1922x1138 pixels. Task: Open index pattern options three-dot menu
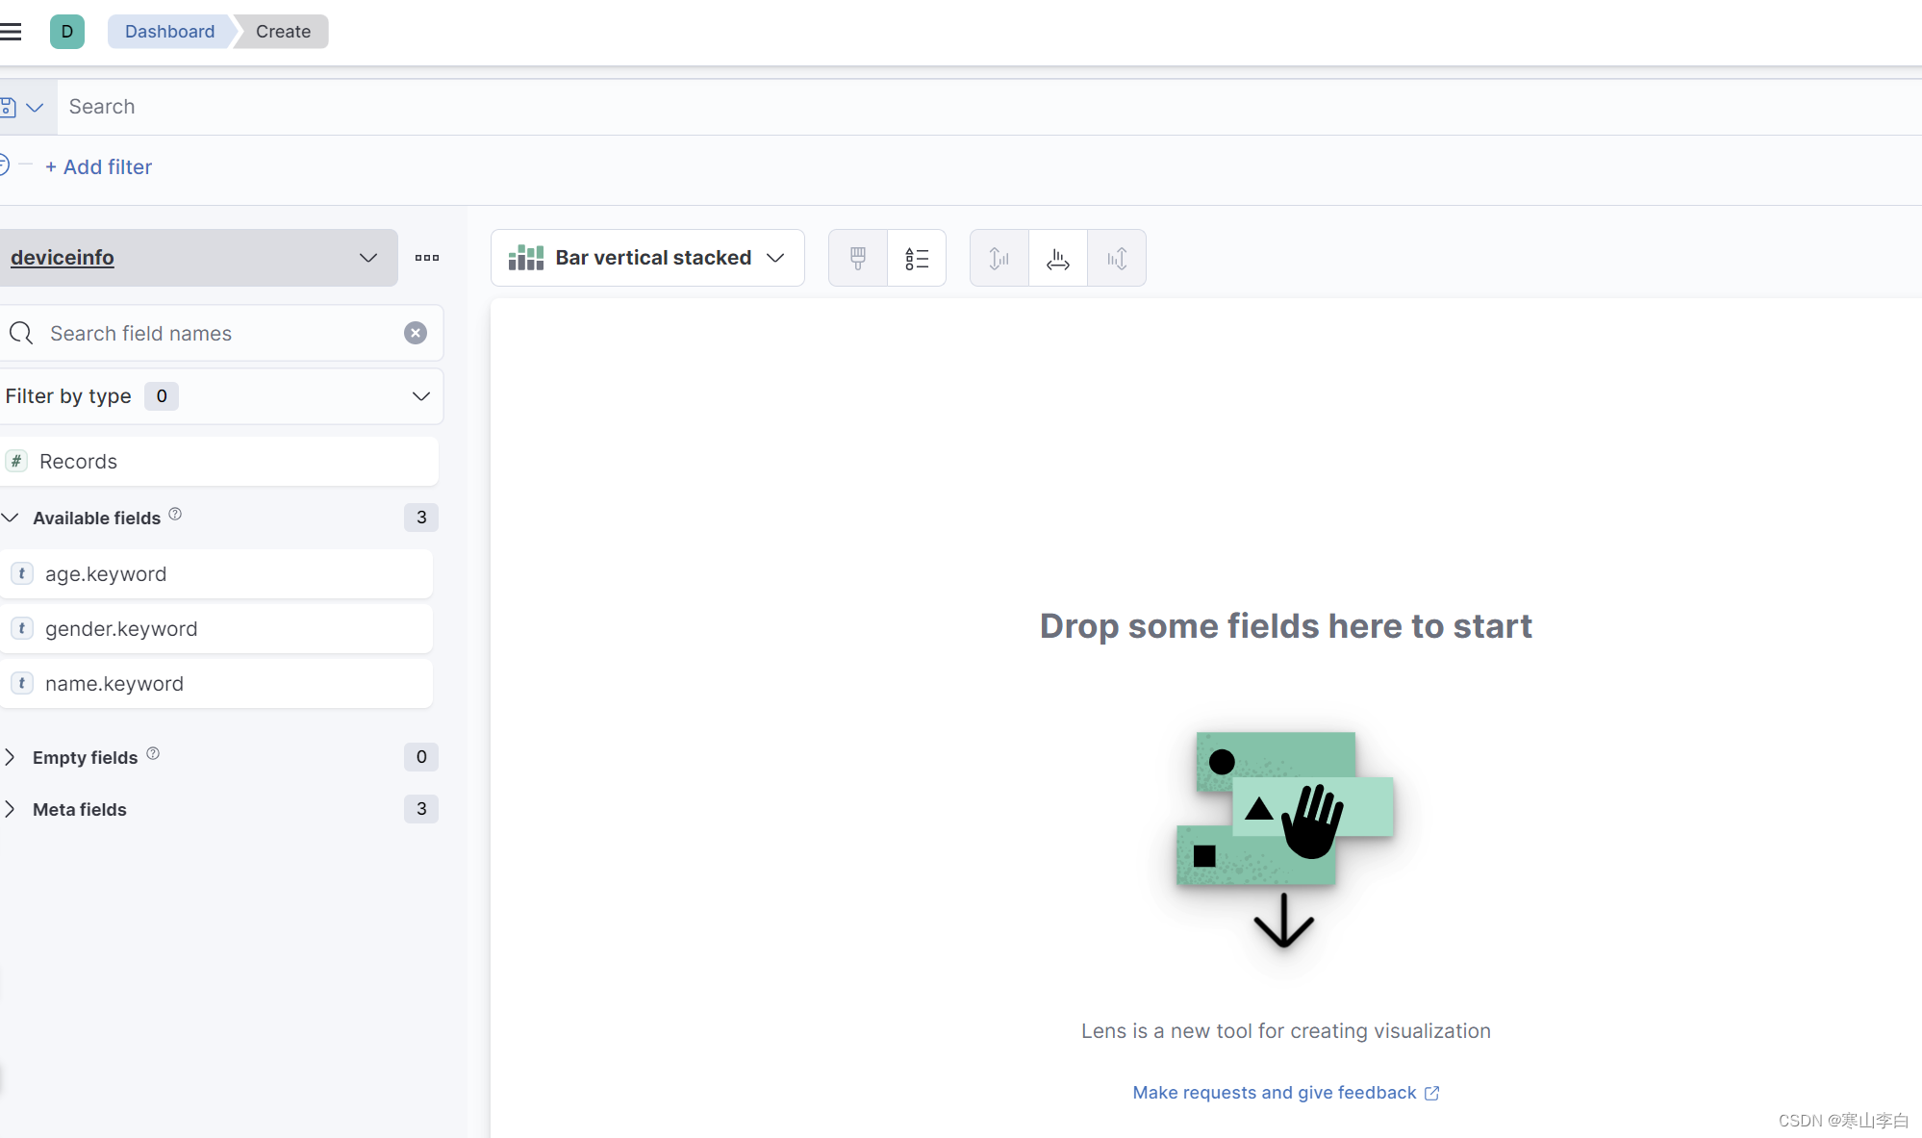pyautogui.click(x=427, y=258)
